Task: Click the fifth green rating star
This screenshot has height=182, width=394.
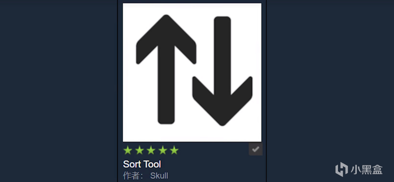Action: (x=174, y=150)
